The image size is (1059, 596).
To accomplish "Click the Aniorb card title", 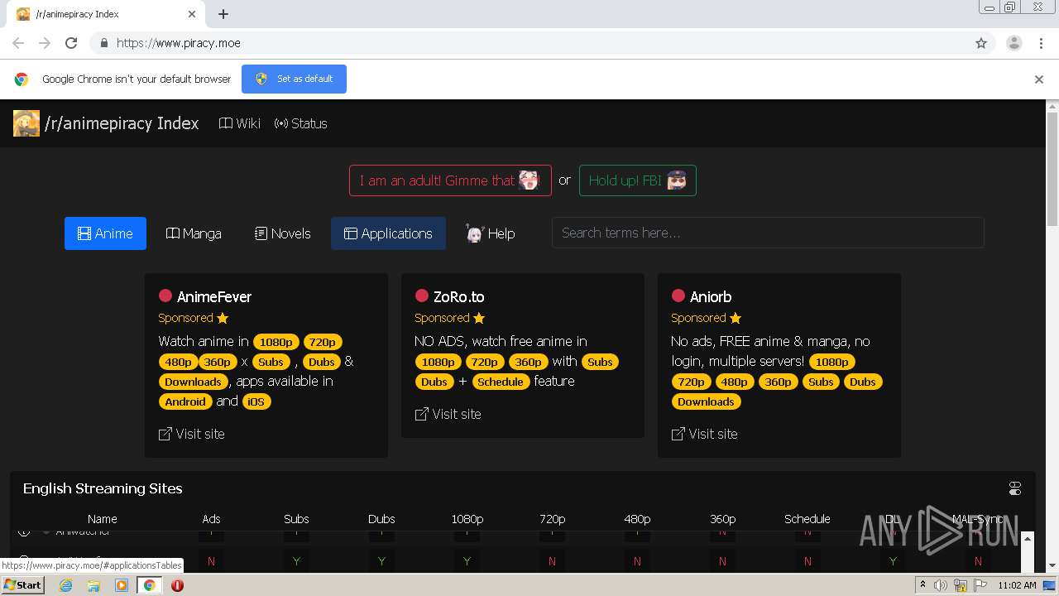I will point(711,296).
